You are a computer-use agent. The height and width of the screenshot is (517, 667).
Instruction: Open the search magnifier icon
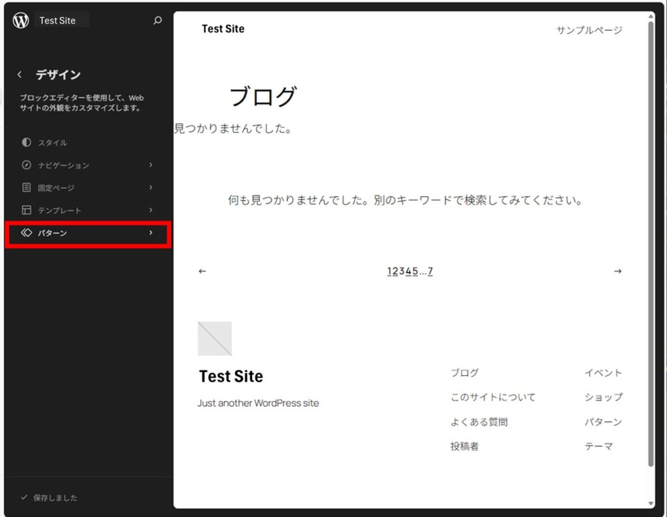157,21
